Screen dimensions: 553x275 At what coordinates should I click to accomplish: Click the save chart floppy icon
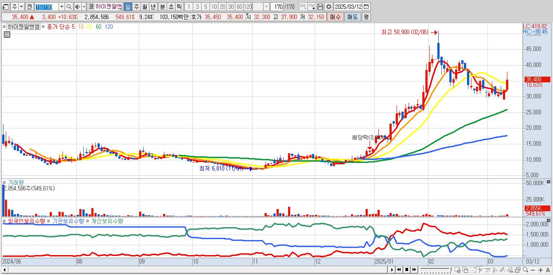click(320, 7)
